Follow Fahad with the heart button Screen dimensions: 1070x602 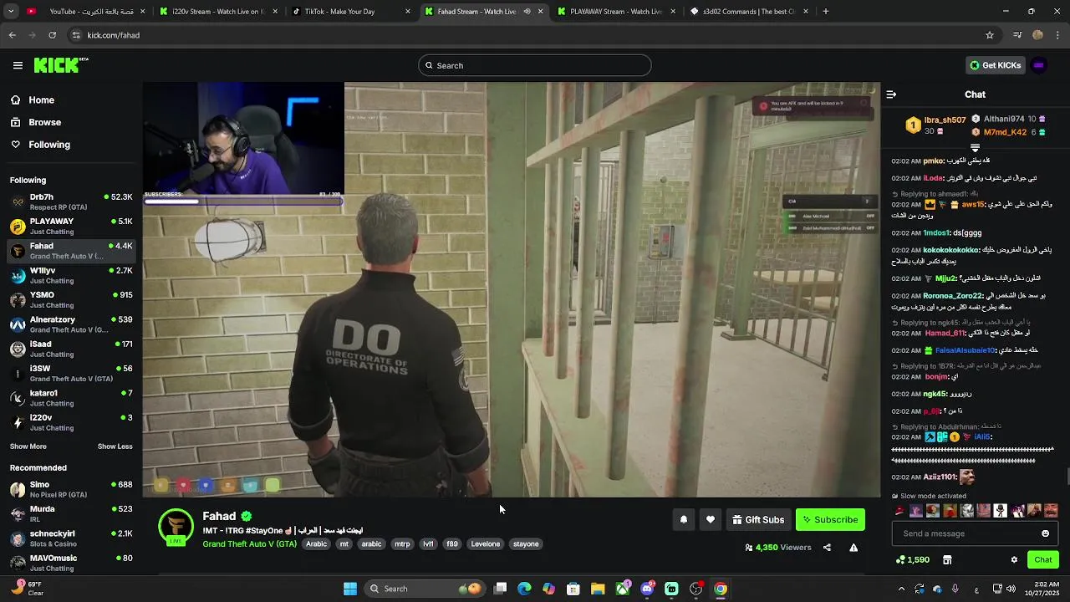point(711,520)
